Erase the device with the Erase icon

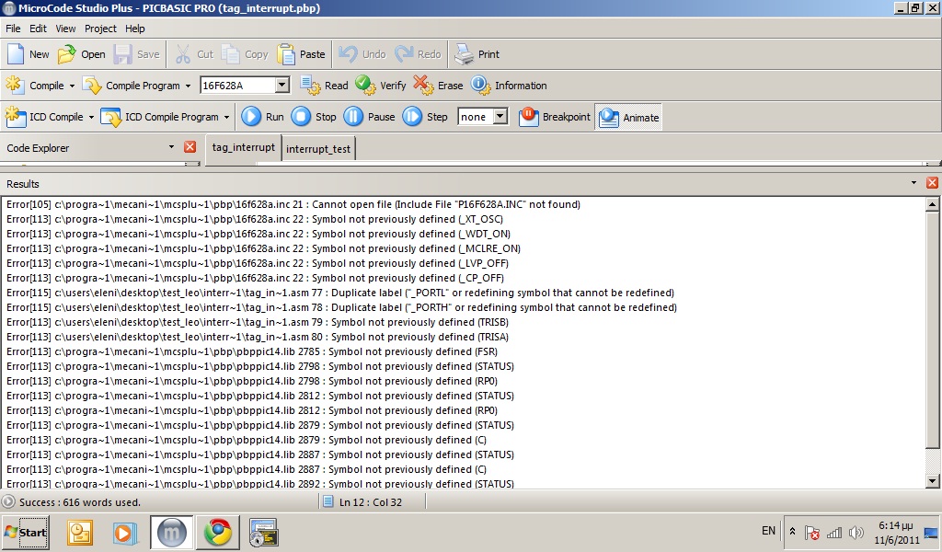438,86
